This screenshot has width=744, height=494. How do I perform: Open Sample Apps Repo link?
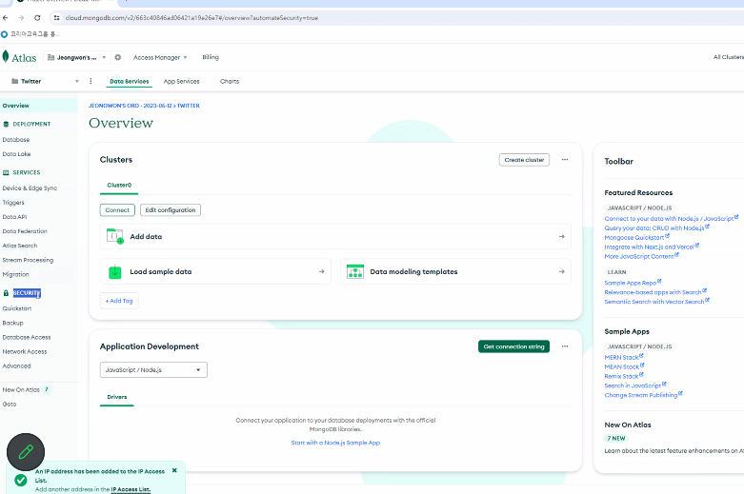(633, 283)
